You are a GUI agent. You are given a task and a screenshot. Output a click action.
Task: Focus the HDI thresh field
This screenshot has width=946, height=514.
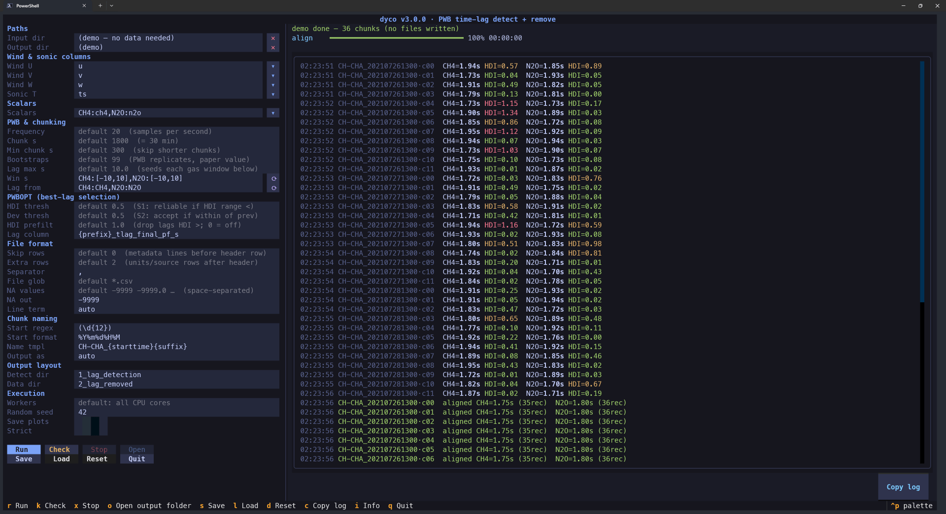(176, 206)
